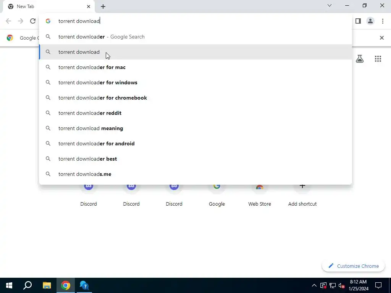
Task: Pick 'torrent downloader for windows' suggestion
Action: [x=195, y=82]
